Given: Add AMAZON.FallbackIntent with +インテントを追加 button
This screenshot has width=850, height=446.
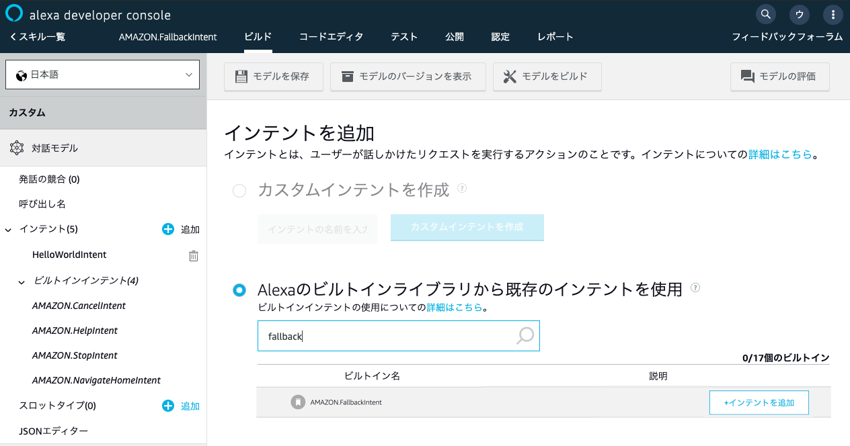Looking at the screenshot, I should pos(759,403).
